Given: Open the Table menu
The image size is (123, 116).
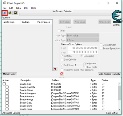Looking at the screenshot, I should click(x=18, y=8).
